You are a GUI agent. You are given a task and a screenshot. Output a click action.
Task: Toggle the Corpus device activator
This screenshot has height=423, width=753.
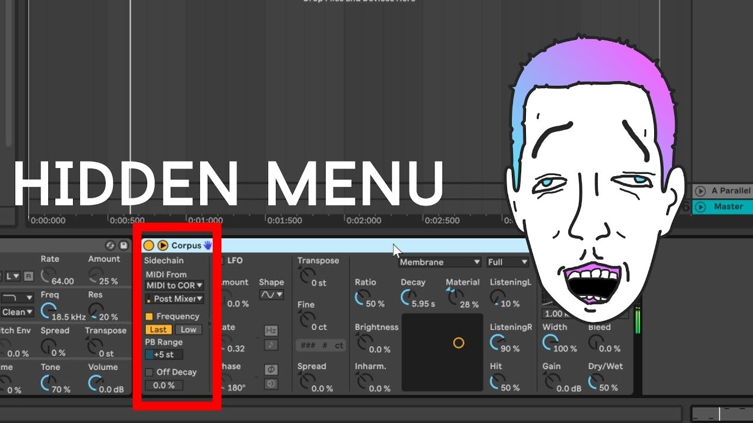[x=149, y=246]
